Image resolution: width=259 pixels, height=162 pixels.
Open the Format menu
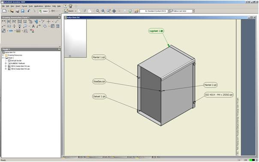(x=24, y=6)
